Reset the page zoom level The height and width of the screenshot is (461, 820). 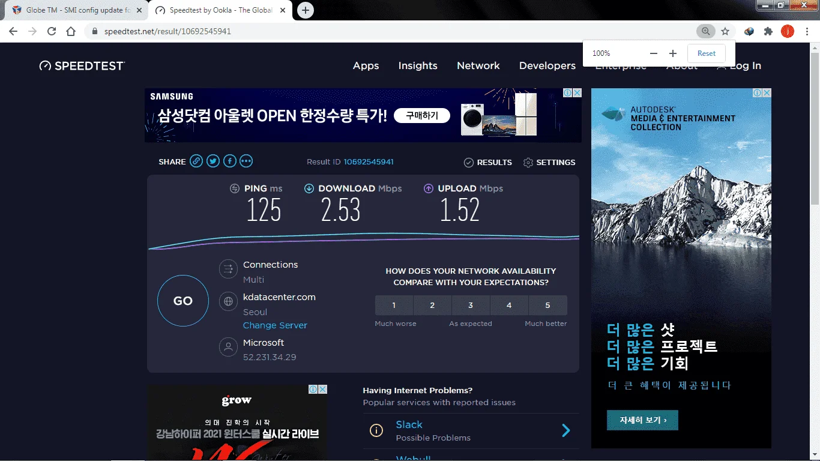coord(707,53)
